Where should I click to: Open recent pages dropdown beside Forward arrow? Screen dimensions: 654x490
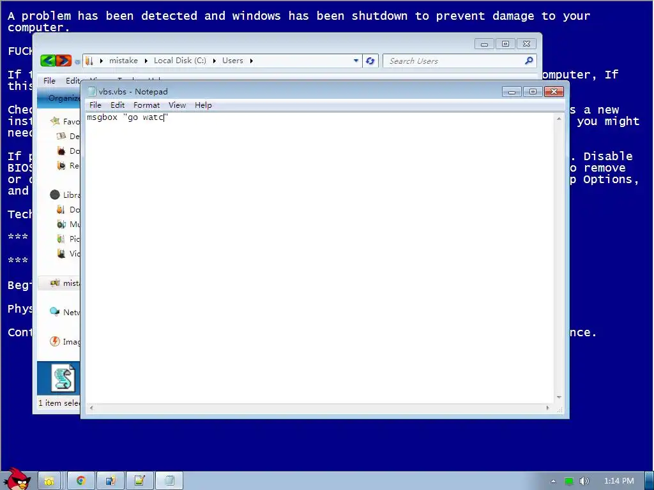(x=77, y=62)
